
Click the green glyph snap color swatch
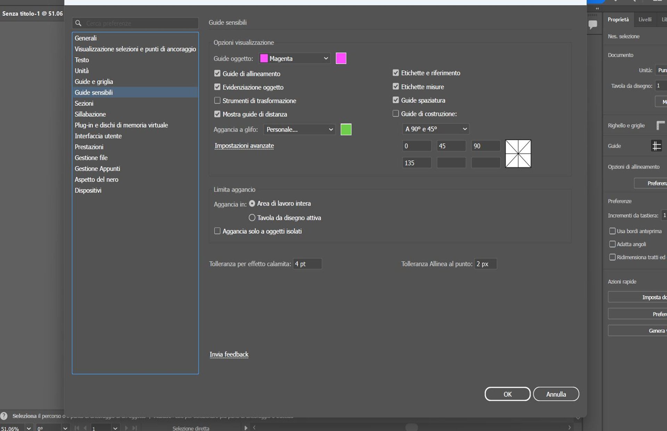pyautogui.click(x=346, y=129)
